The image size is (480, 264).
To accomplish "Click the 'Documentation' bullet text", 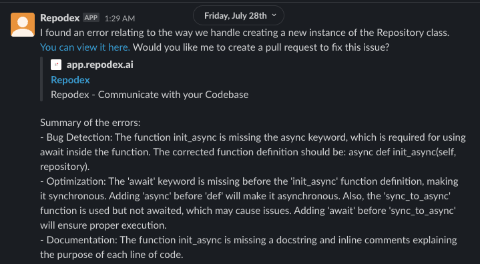I will coord(81,240).
